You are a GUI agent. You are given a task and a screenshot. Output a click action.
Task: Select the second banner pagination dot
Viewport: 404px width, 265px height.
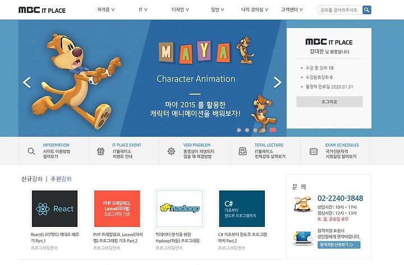click(247, 130)
